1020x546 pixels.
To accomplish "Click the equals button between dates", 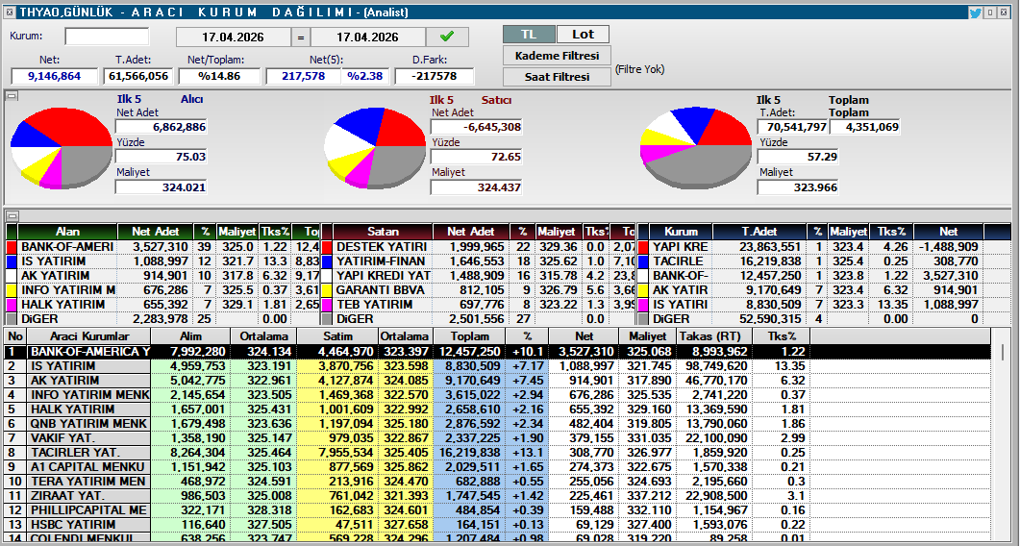I will [301, 37].
